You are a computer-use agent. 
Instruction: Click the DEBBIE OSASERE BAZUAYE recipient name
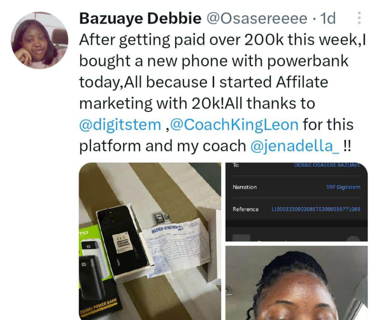(x=327, y=165)
